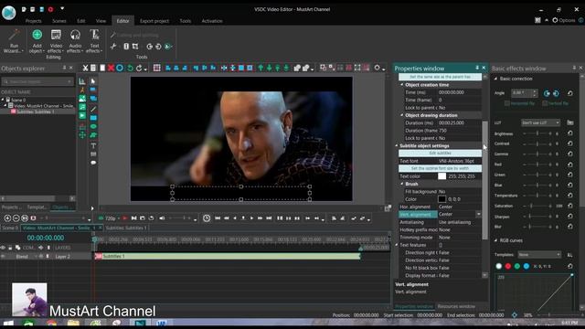Click the clock icon in the playback toolbar

[207, 218]
